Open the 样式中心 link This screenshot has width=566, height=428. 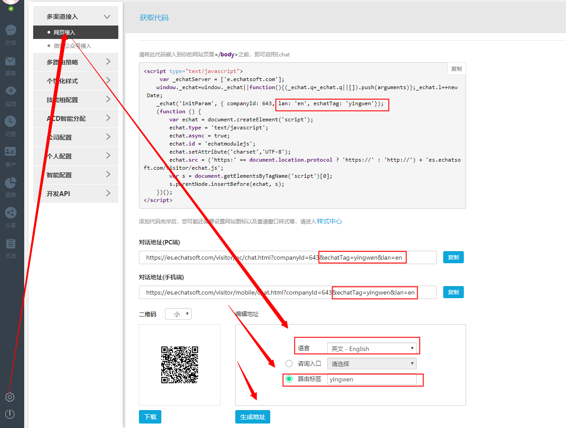[329, 221]
